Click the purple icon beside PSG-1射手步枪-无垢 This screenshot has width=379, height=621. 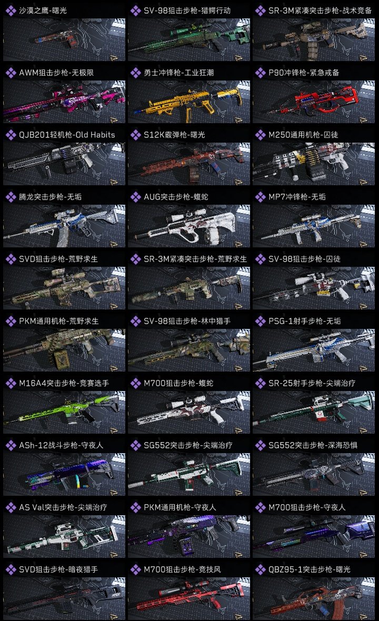tap(260, 321)
